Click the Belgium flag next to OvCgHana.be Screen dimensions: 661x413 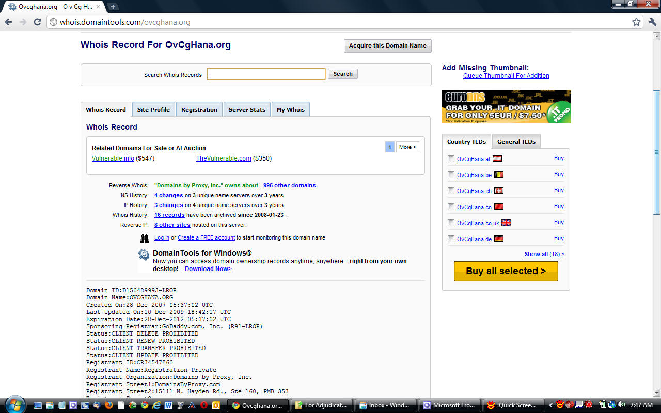coord(498,174)
